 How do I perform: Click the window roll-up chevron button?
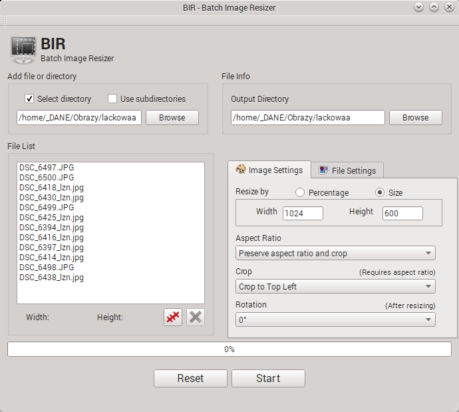[434, 7]
